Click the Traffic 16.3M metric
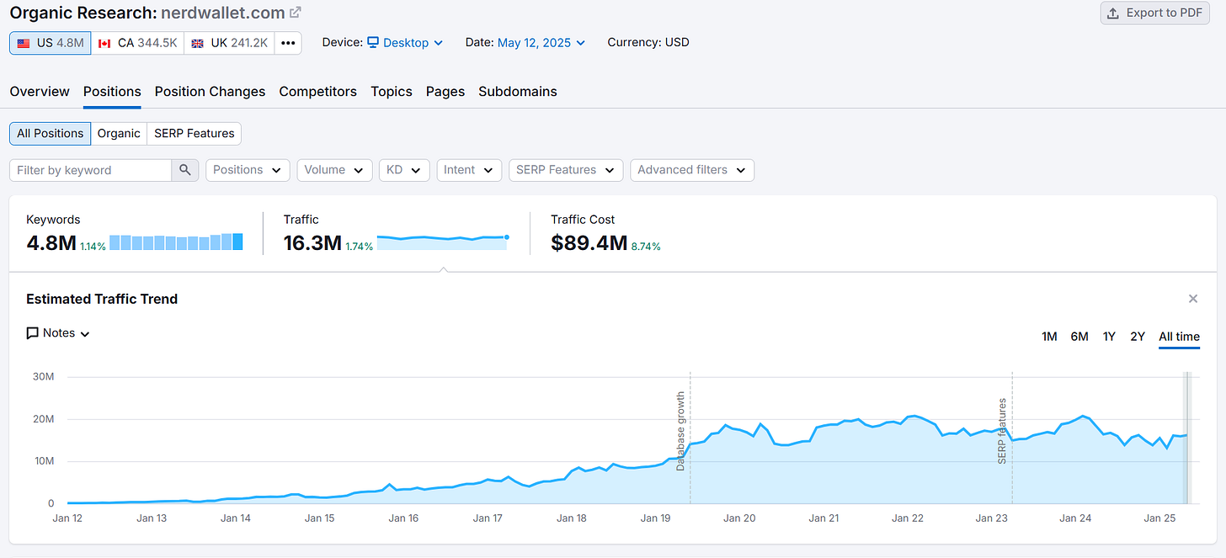 [312, 244]
